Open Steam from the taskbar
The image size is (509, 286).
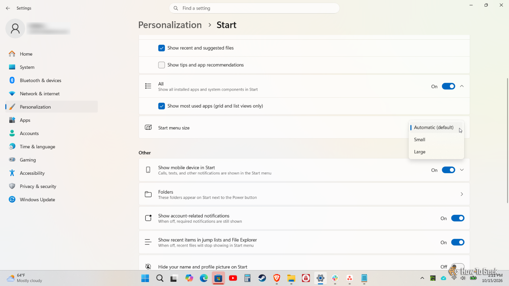tap(262, 278)
